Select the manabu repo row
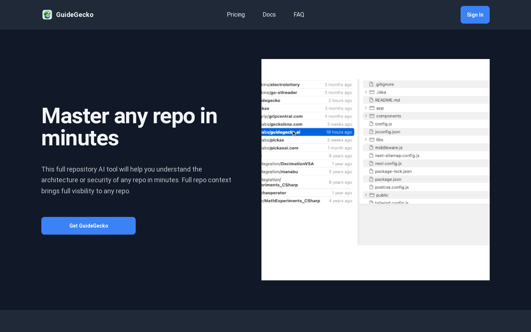 (308, 172)
